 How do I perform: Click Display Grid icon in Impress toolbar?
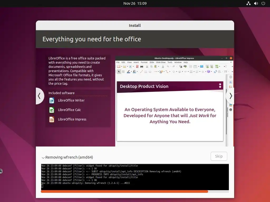[190, 67]
